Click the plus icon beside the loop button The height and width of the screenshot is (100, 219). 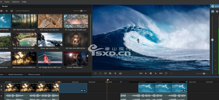pos(171,73)
